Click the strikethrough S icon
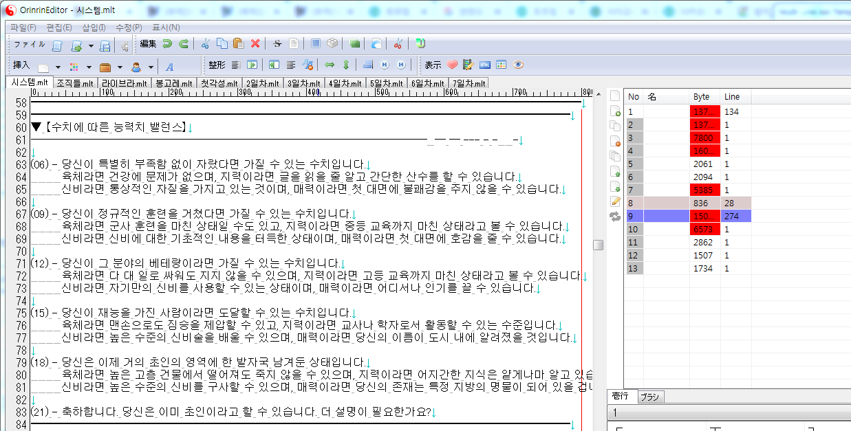851x431 pixels. click(277, 44)
